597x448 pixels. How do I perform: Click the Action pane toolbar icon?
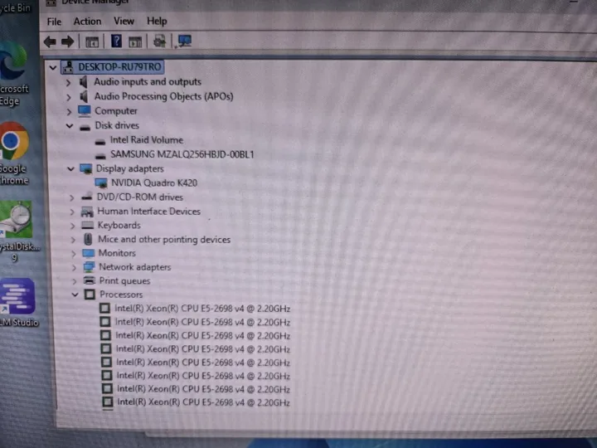[135, 42]
